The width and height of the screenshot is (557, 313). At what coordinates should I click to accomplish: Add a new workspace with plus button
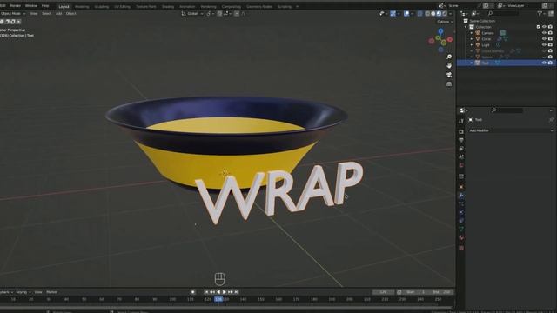coord(297,6)
